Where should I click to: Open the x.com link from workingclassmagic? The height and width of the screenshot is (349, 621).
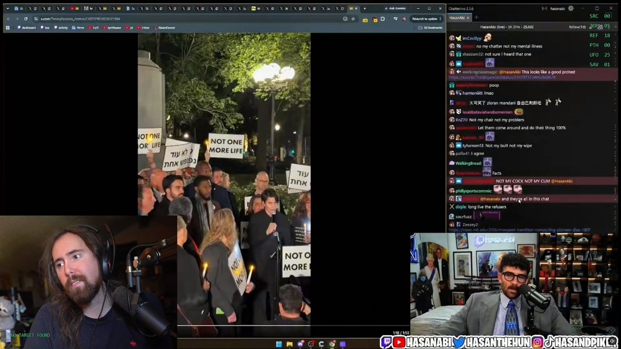502,77
